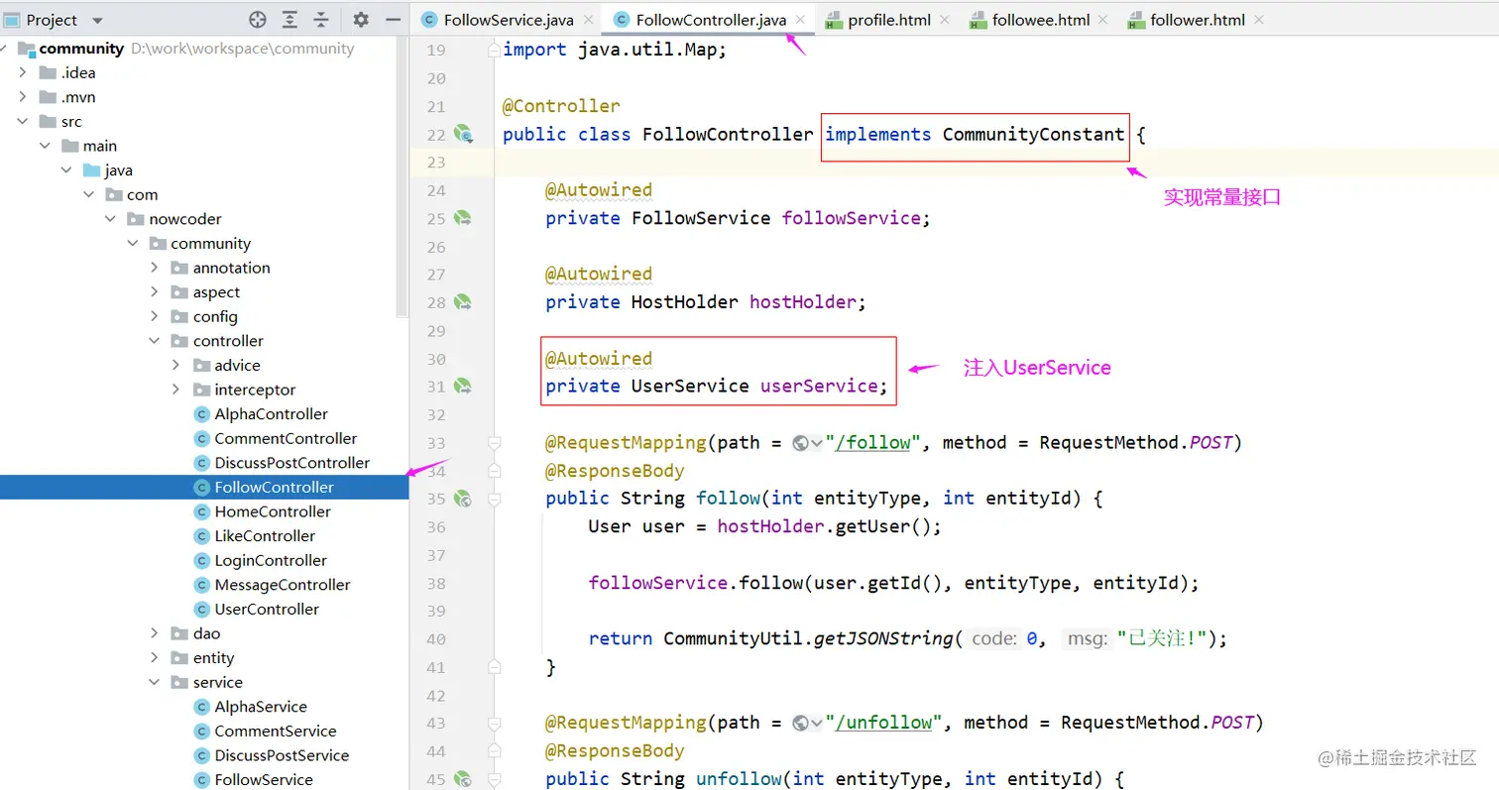This screenshot has width=1499, height=790.
Task: Click the Project tree vertical scrollbar
Action: pyautogui.click(x=402, y=178)
